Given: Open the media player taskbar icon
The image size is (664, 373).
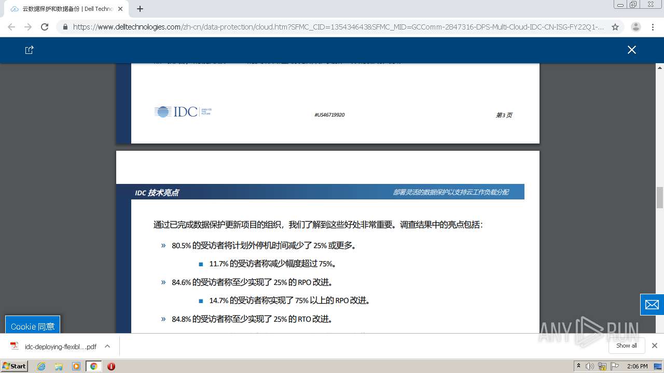Looking at the screenshot, I should coord(76,366).
